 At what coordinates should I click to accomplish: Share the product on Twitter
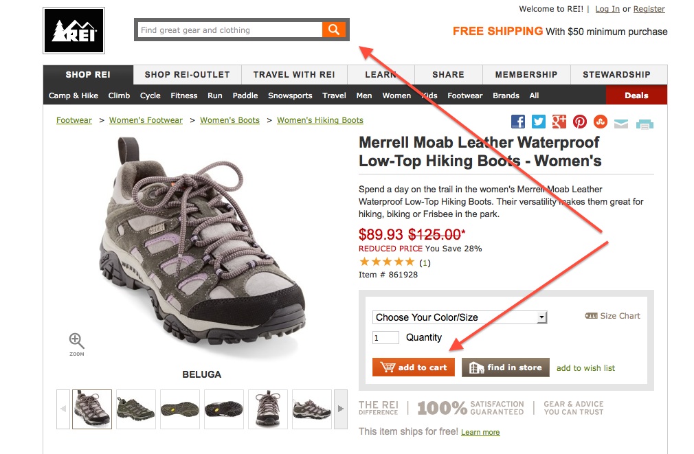[x=539, y=122]
